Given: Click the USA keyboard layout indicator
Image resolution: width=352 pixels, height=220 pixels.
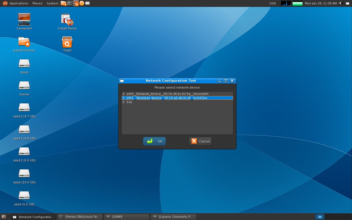Looking at the screenshot, I should click(273, 3).
